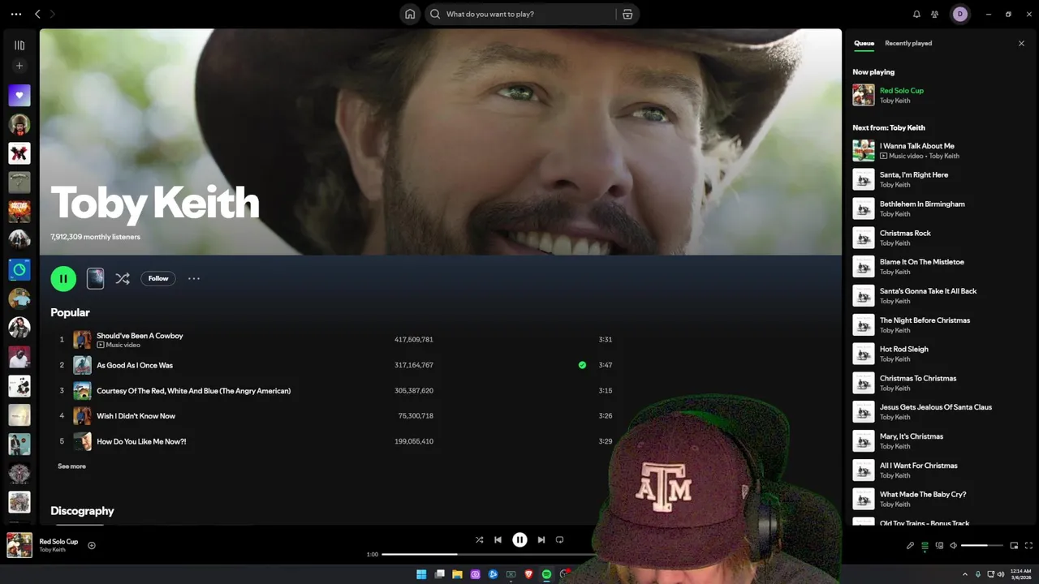Screen dimensions: 1039x584
Task: Toggle repeat in the bottom player
Action: (x=559, y=539)
